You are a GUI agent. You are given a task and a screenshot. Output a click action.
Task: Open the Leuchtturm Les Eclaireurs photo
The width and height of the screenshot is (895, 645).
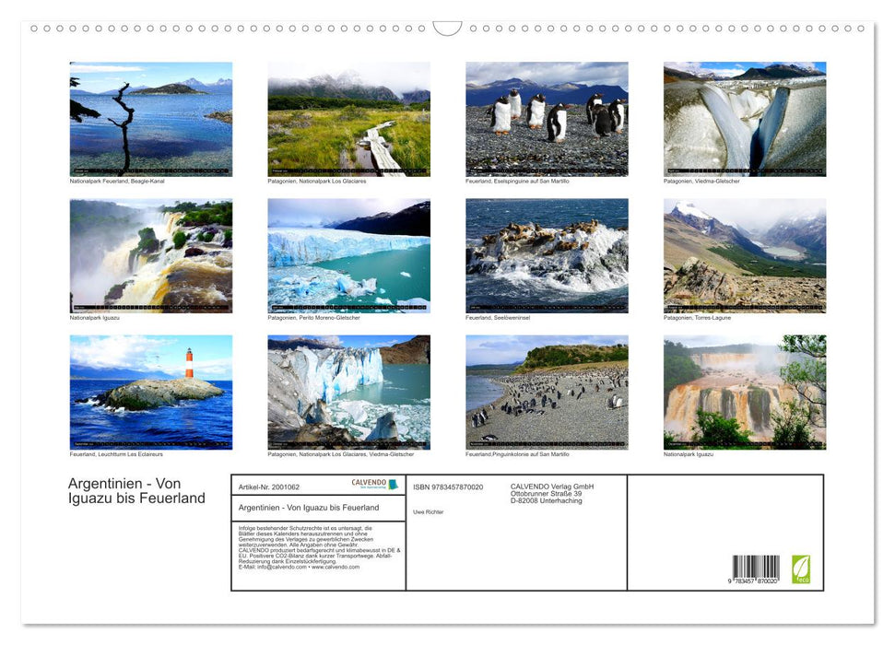(x=150, y=392)
